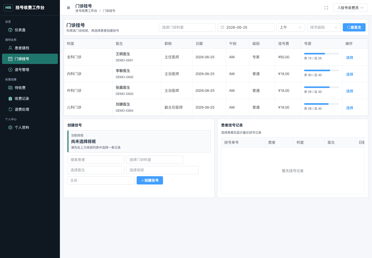The width and height of the screenshot is (372, 258).
Task: Open 患者建档 menu item
Action: pyautogui.click(x=30, y=48)
